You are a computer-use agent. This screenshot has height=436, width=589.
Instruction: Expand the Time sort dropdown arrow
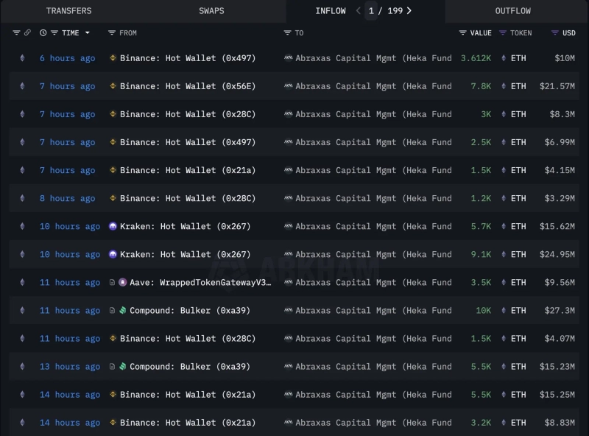(x=88, y=33)
